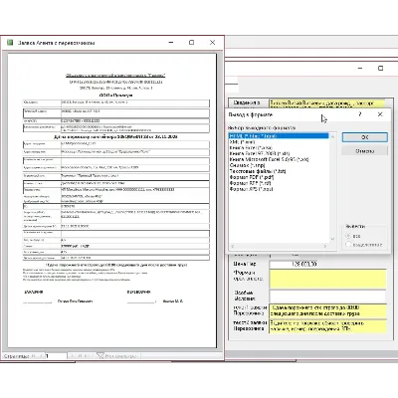
Task: Open help question mark in format dialog
Action: click(360, 114)
